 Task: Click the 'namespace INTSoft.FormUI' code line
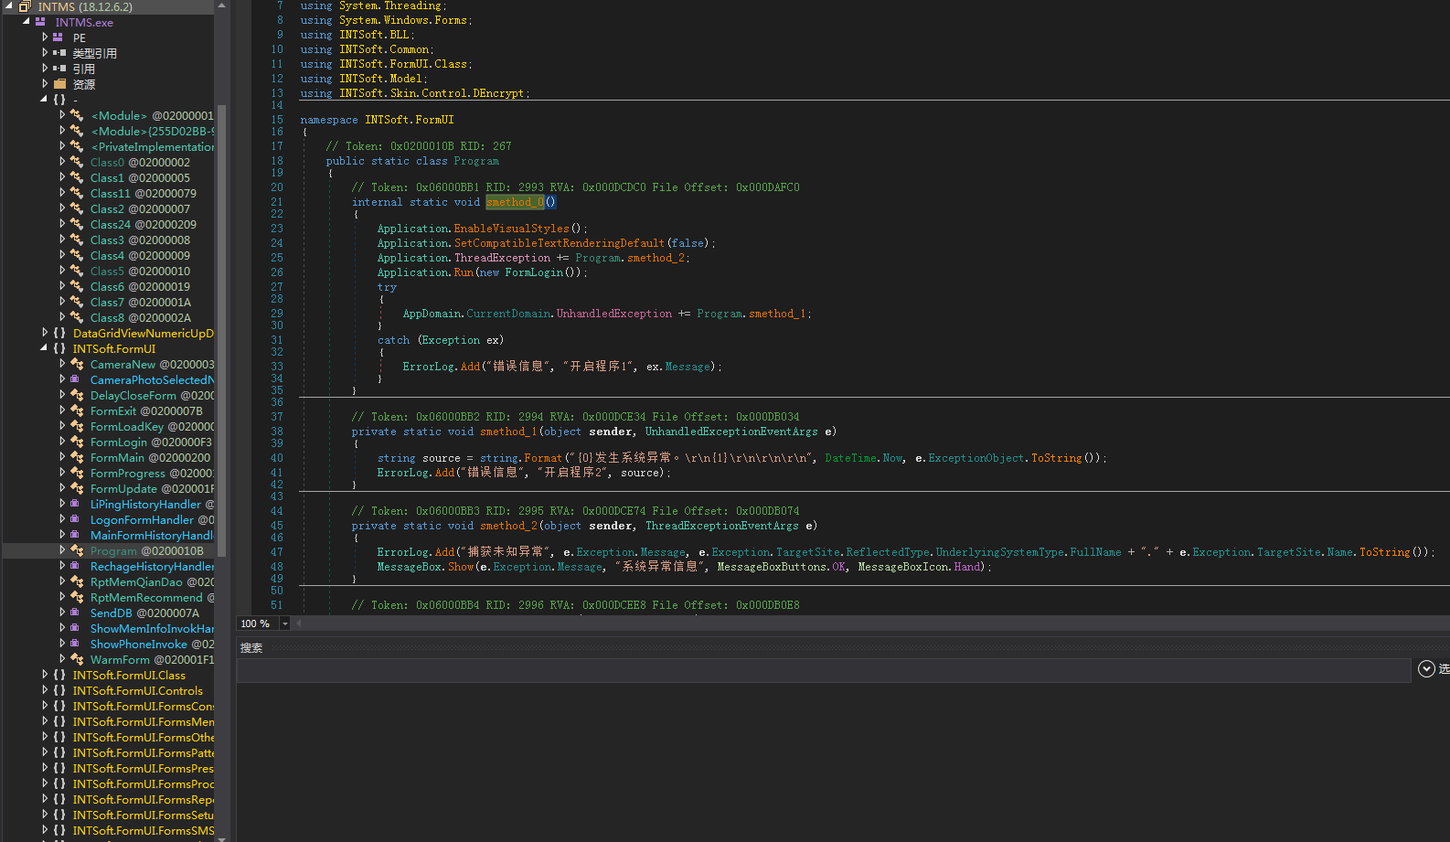click(378, 120)
